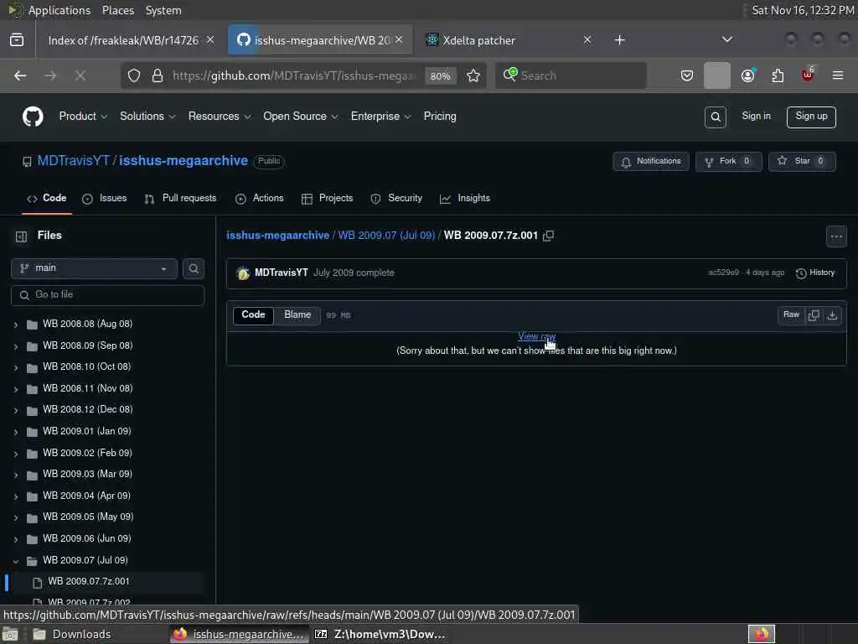Click the Firefox View icon
Image resolution: width=858 pixels, height=644 pixels.
point(17,40)
